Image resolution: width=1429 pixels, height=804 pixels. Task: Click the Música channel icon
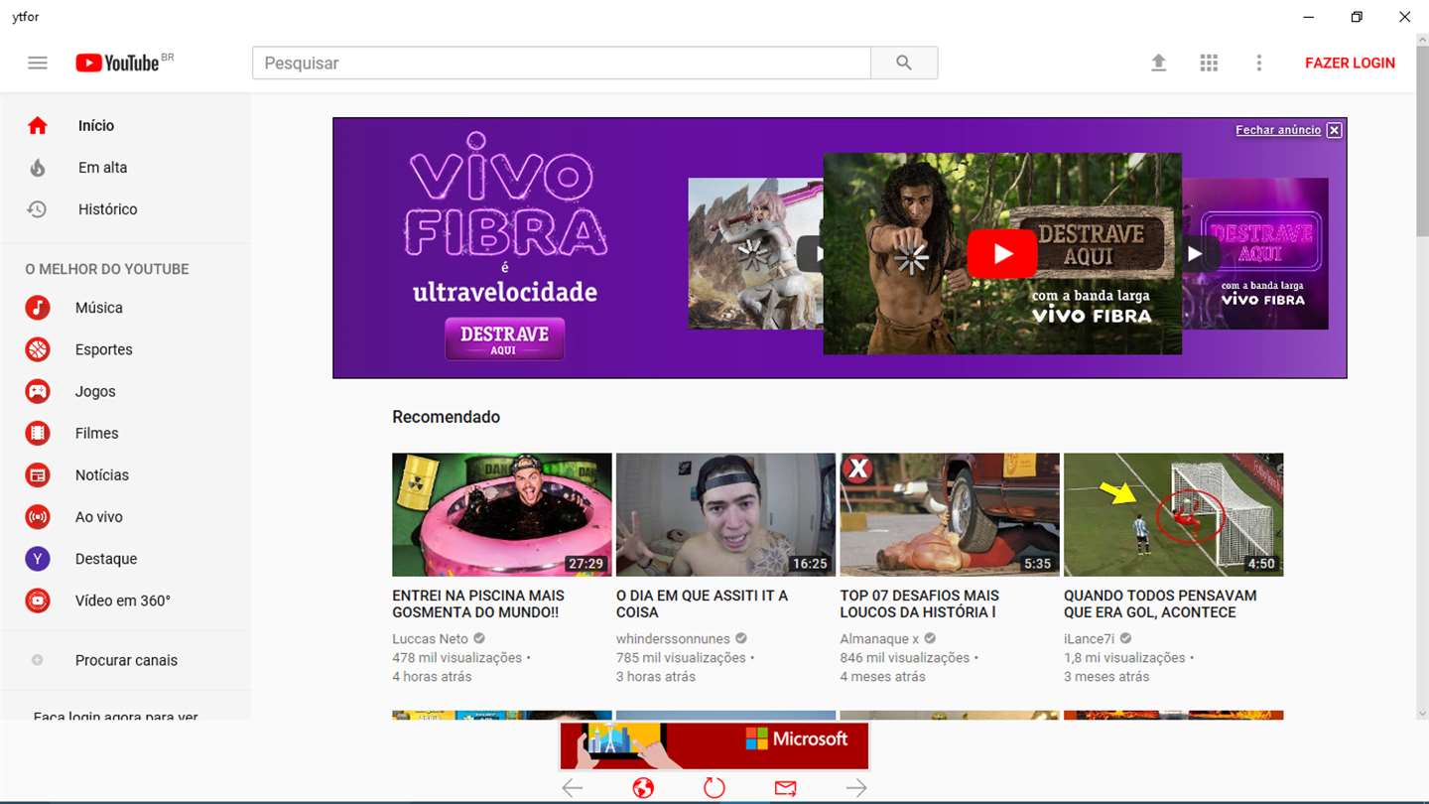[x=38, y=308]
